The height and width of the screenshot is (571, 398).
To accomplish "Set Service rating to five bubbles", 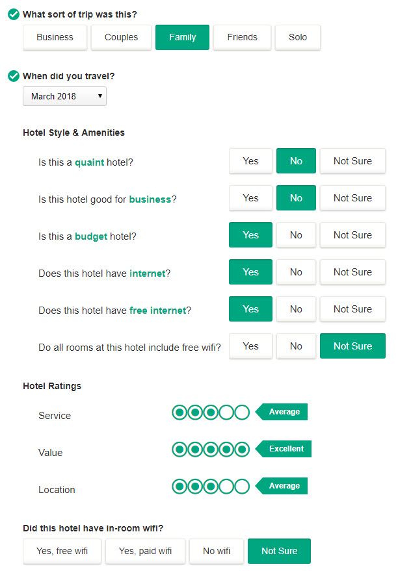I will [242, 412].
